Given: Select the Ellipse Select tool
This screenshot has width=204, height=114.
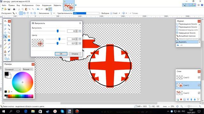Looking at the screenshot, I should (x=5, y=33).
